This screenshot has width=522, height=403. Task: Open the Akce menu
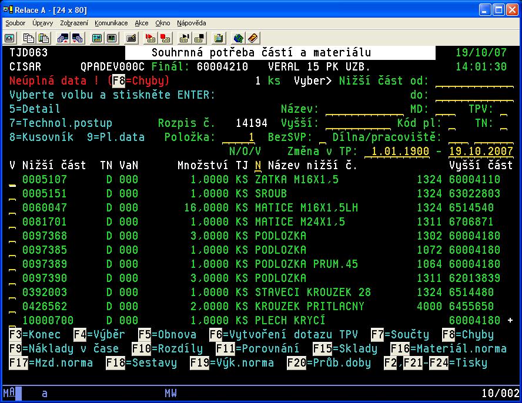pyautogui.click(x=142, y=23)
